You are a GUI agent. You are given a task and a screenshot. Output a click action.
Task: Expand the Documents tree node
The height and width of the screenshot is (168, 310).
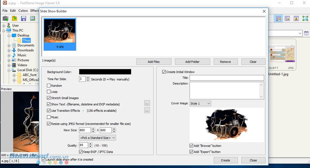point(9,45)
